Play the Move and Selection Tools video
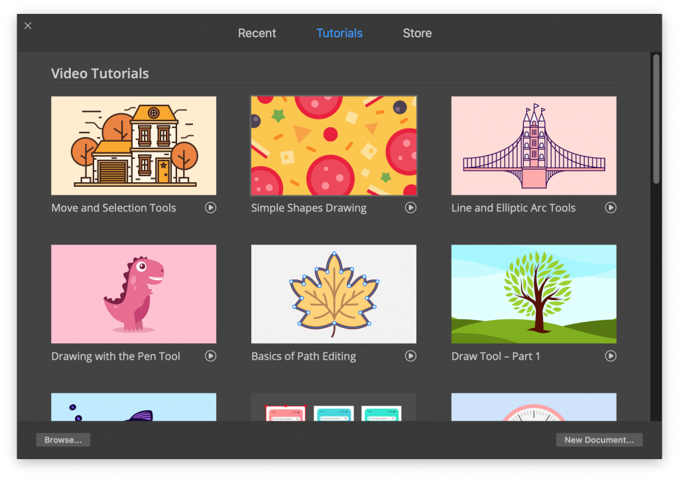 point(210,207)
